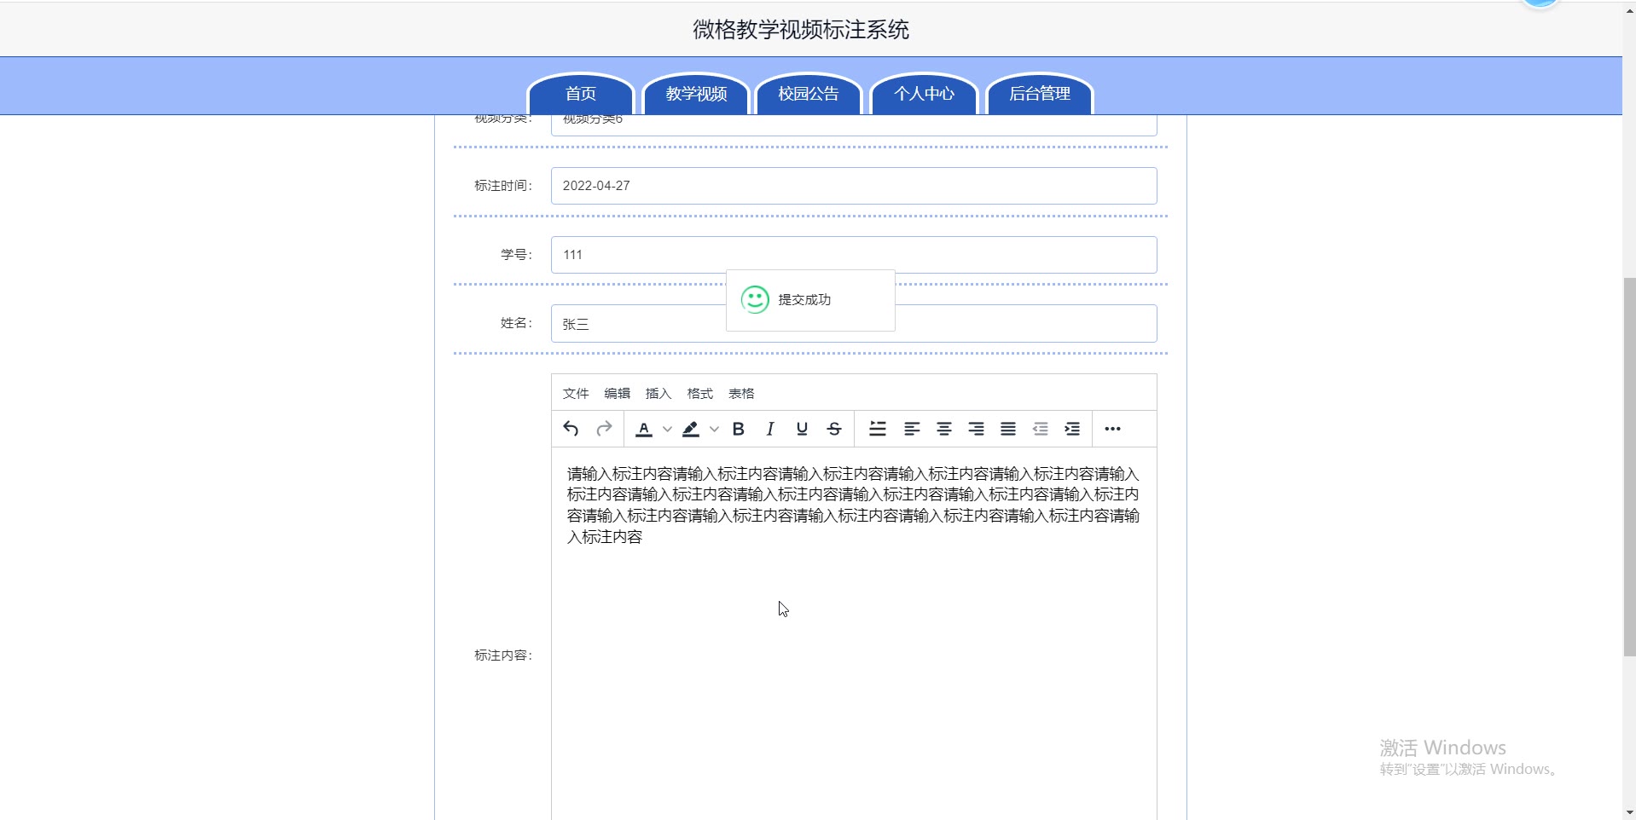Image resolution: width=1636 pixels, height=820 pixels.
Task: Toggle strikethrough formatting
Action: [834, 429]
